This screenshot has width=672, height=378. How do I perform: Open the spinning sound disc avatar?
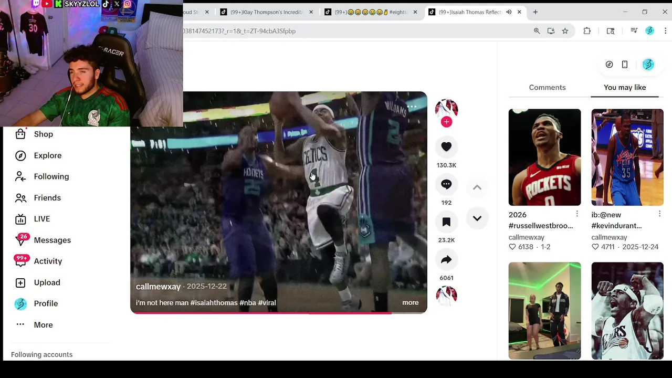tap(446, 296)
